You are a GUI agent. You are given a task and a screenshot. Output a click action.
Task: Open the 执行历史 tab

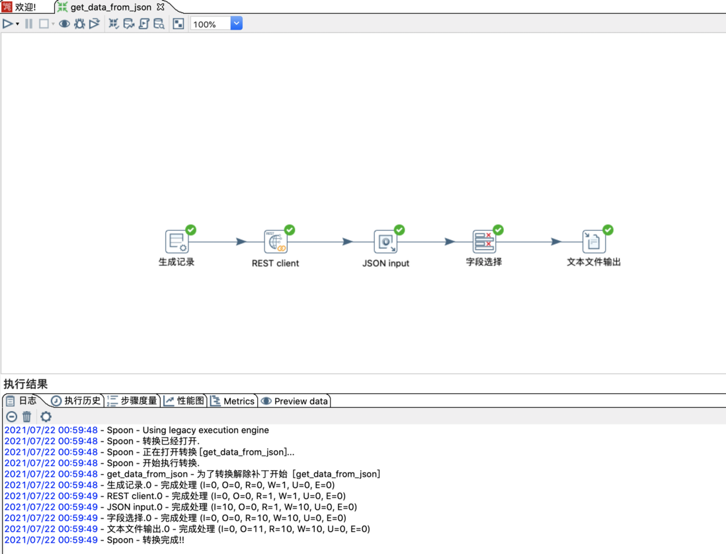point(76,401)
